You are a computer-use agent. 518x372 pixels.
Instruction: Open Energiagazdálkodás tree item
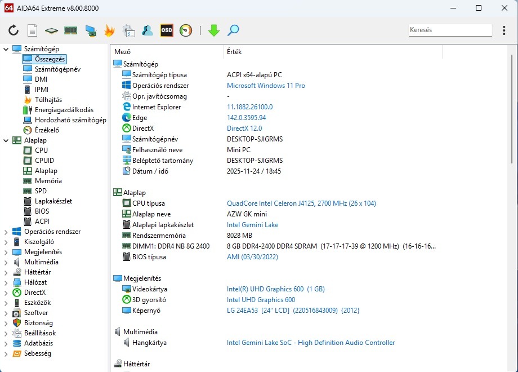(59, 110)
